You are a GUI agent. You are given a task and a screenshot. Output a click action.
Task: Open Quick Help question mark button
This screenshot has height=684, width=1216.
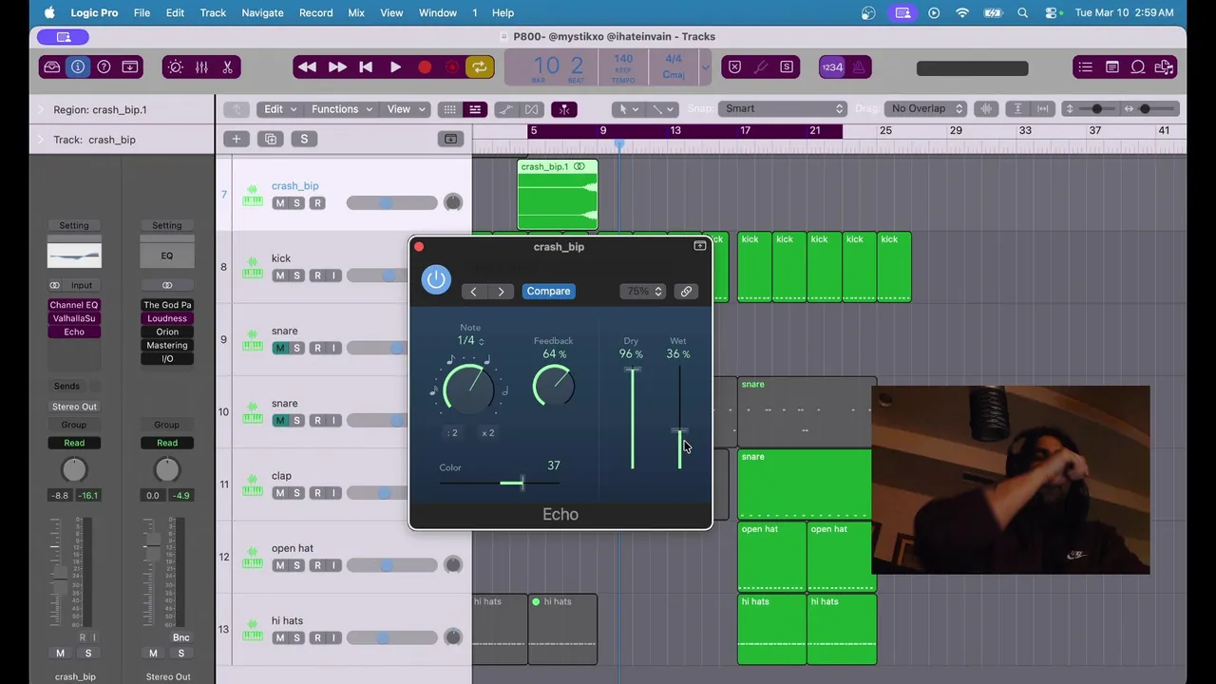pyautogui.click(x=104, y=66)
